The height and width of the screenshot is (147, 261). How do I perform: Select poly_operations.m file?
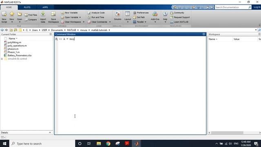tap(17, 46)
